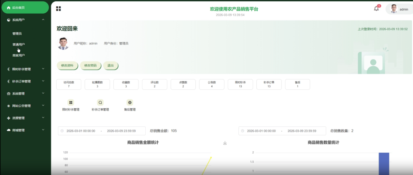
Task: Select the 收藏数 stat card
Action: pyautogui.click(x=126, y=84)
